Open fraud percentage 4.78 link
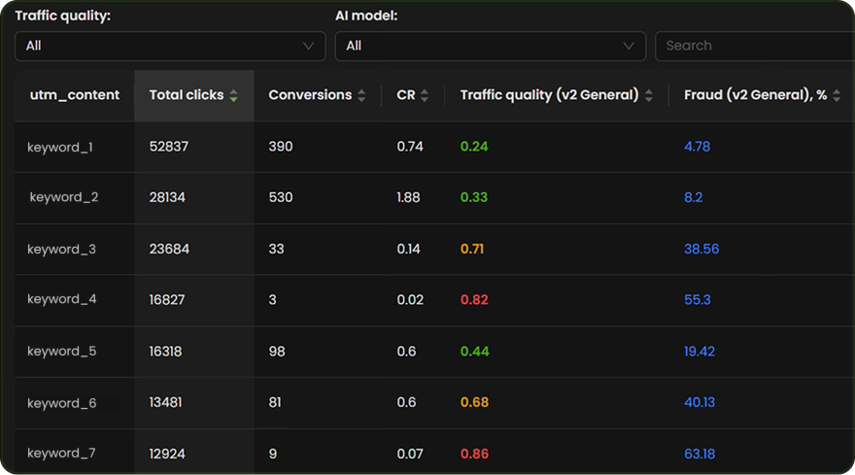The image size is (855, 475). coord(697,147)
